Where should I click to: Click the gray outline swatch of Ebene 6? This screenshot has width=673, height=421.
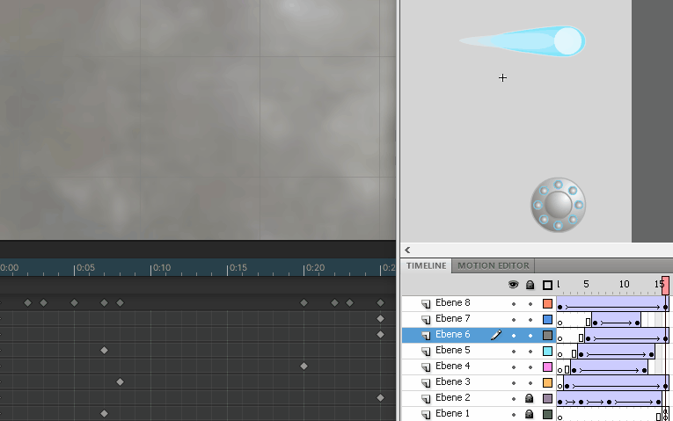[x=547, y=335]
